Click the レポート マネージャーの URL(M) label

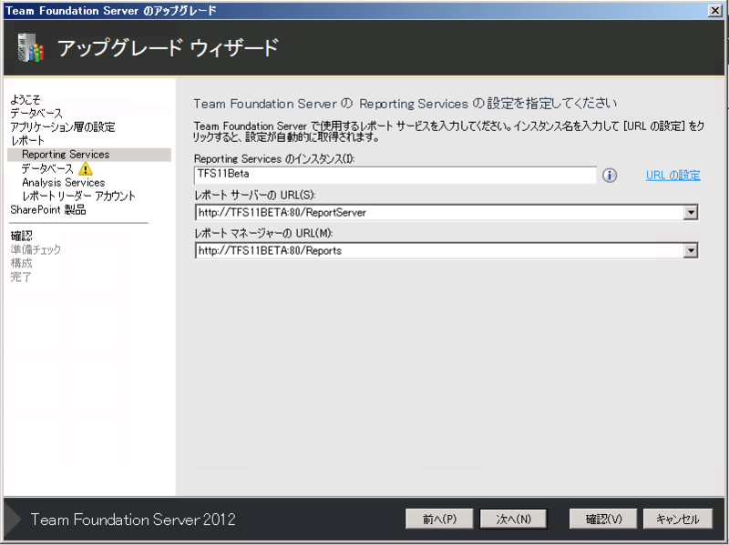tap(263, 233)
